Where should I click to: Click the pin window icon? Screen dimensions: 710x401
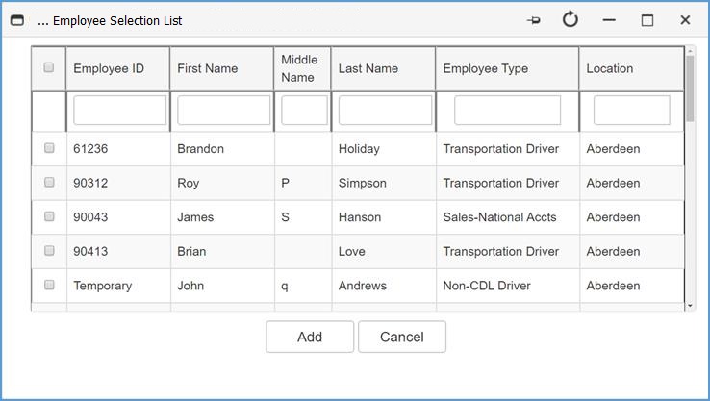click(534, 20)
